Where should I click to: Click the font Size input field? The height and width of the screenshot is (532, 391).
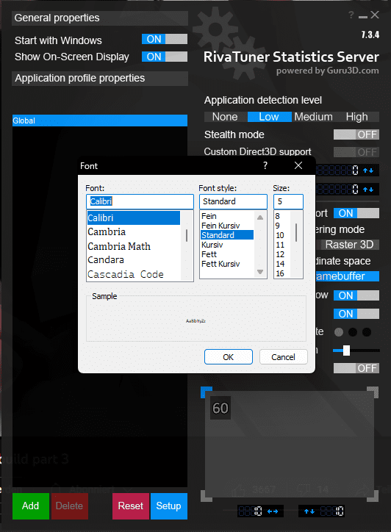coord(289,201)
